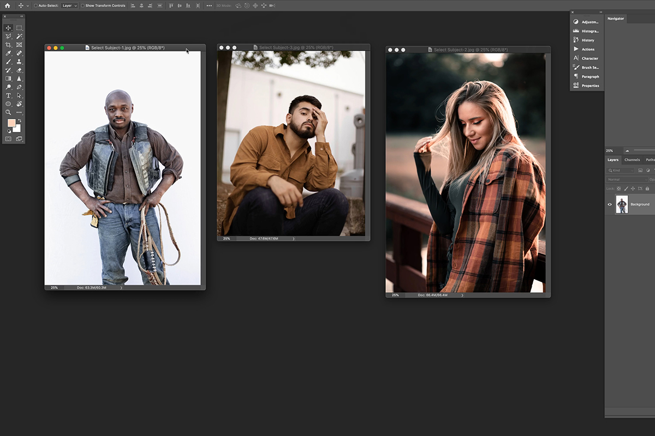Screen dimensions: 655x436
Task: Open the Normal blend mode dropdown
Action: (x=627, y=179)
